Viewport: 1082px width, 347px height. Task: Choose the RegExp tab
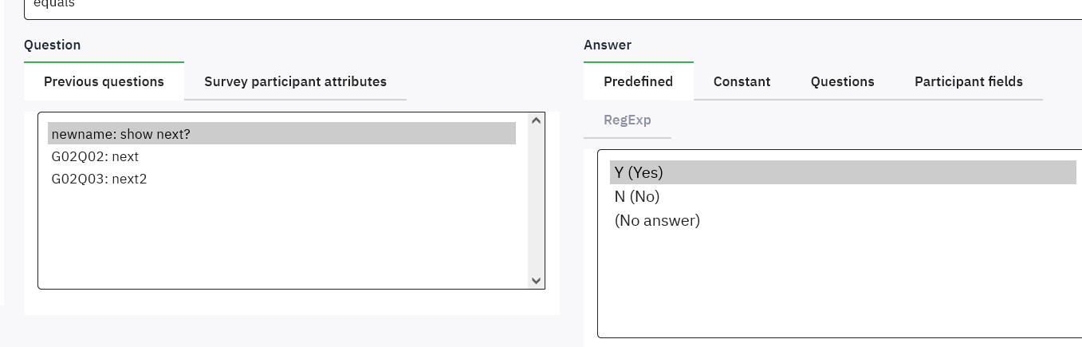click(628, 120)
